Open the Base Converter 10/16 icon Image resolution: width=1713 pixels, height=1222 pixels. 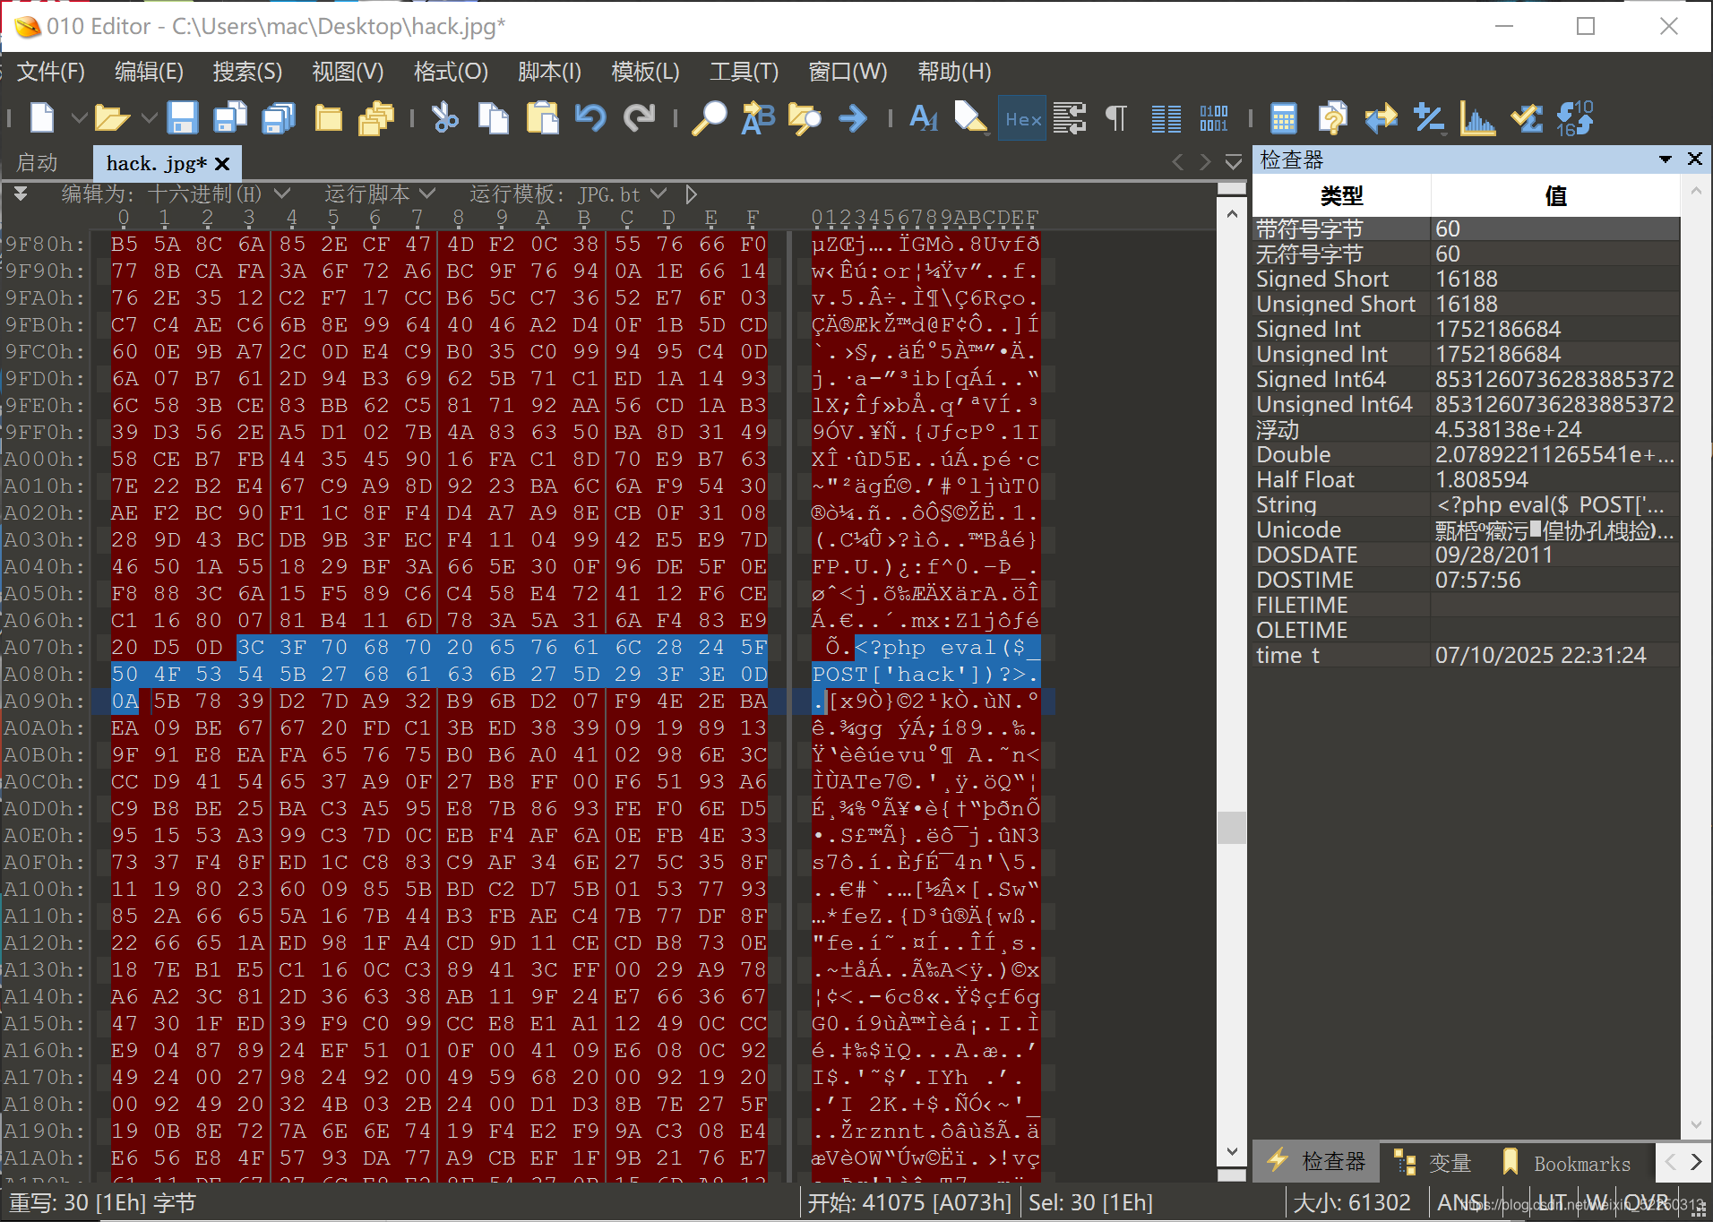pos(1574,117)
